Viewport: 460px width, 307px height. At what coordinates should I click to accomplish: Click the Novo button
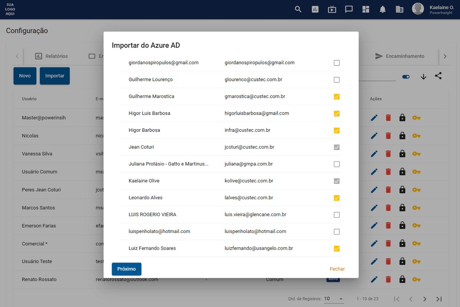(25, 76)
